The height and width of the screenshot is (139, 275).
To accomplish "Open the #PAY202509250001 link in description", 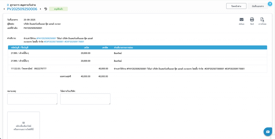I will coord(46,38).
